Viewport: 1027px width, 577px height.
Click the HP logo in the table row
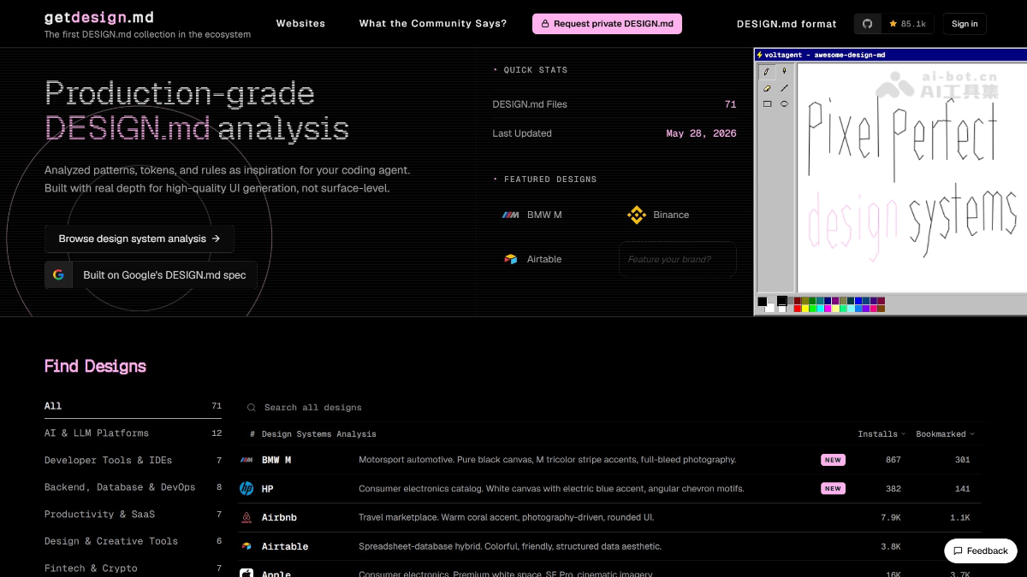(246, 488)
